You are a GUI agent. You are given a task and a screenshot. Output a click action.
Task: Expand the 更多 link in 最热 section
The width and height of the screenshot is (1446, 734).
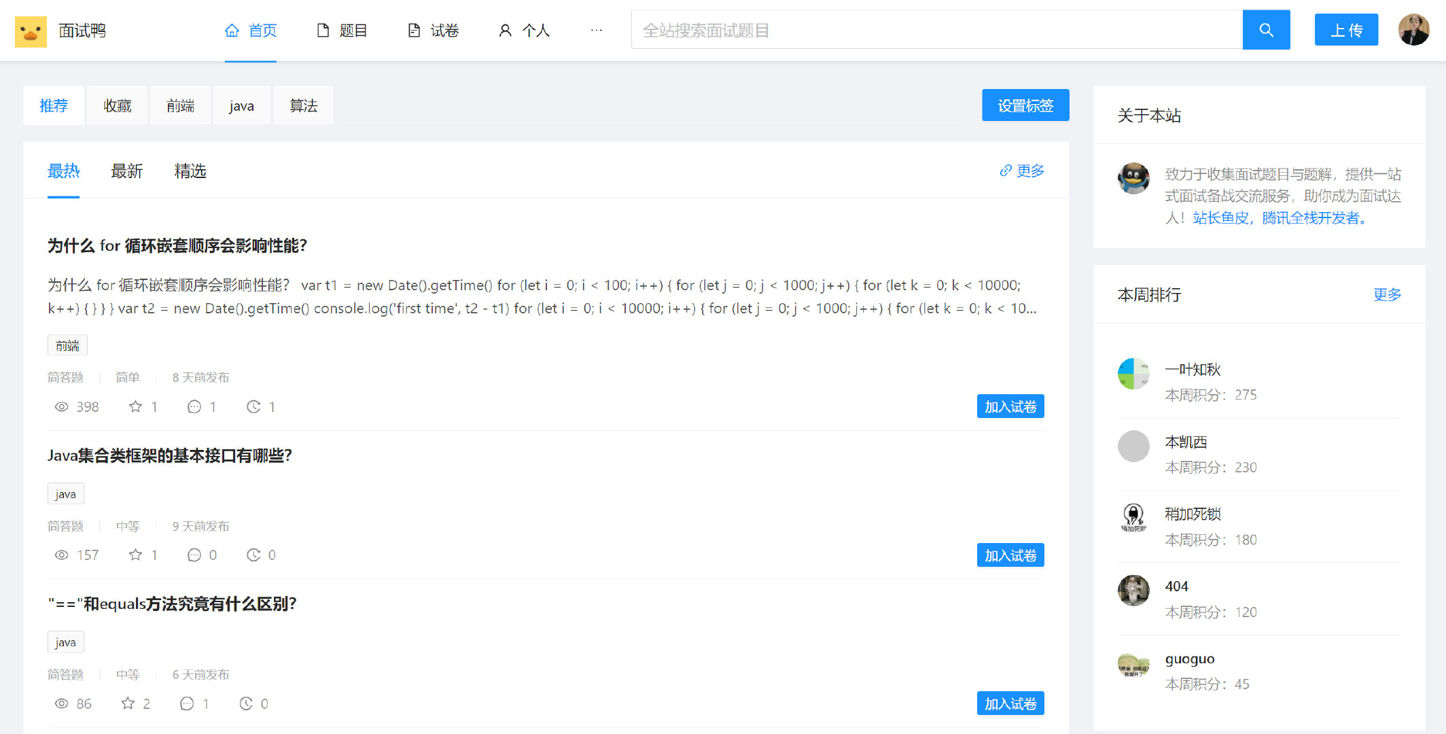click(x=1024, y=171)
